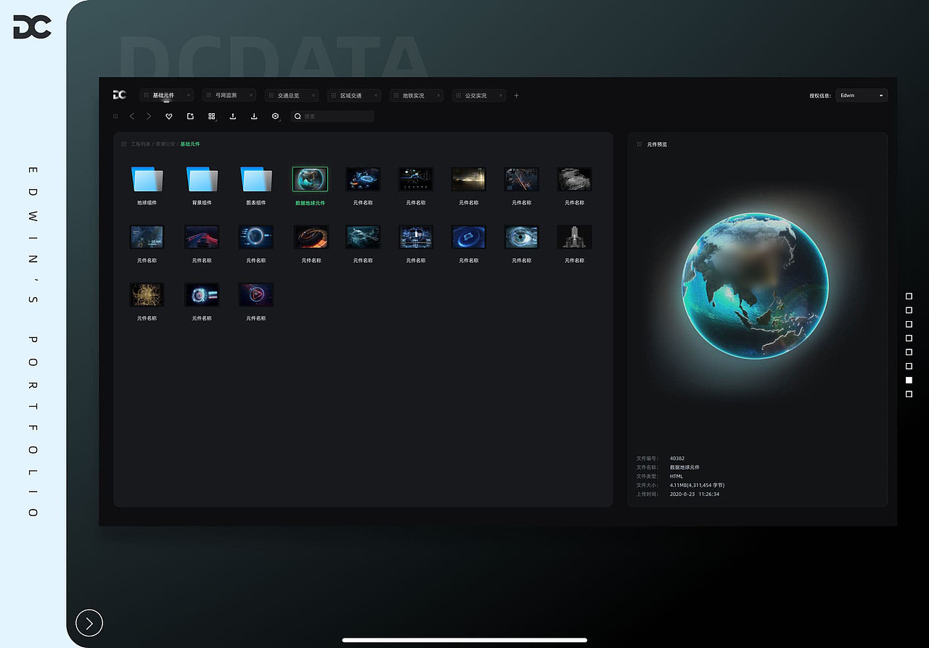Open the Edwin authorization dropdown

click(862, 96)
